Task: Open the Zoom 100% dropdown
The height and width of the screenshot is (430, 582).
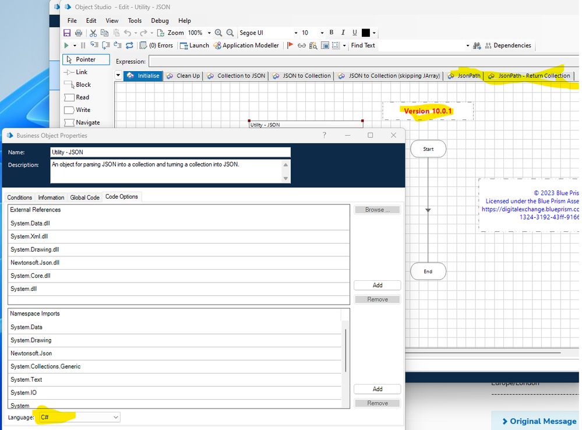Action: pos(209,33)
